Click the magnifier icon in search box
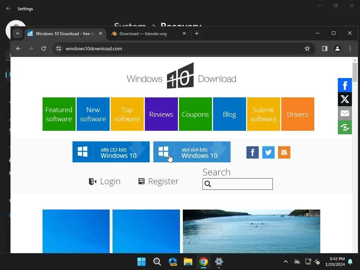Image resolution: width=360 pixels, height=270 pixels. pos(208,184)
